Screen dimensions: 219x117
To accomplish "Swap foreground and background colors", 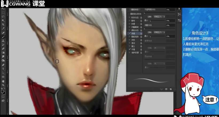I will [5, 88].
